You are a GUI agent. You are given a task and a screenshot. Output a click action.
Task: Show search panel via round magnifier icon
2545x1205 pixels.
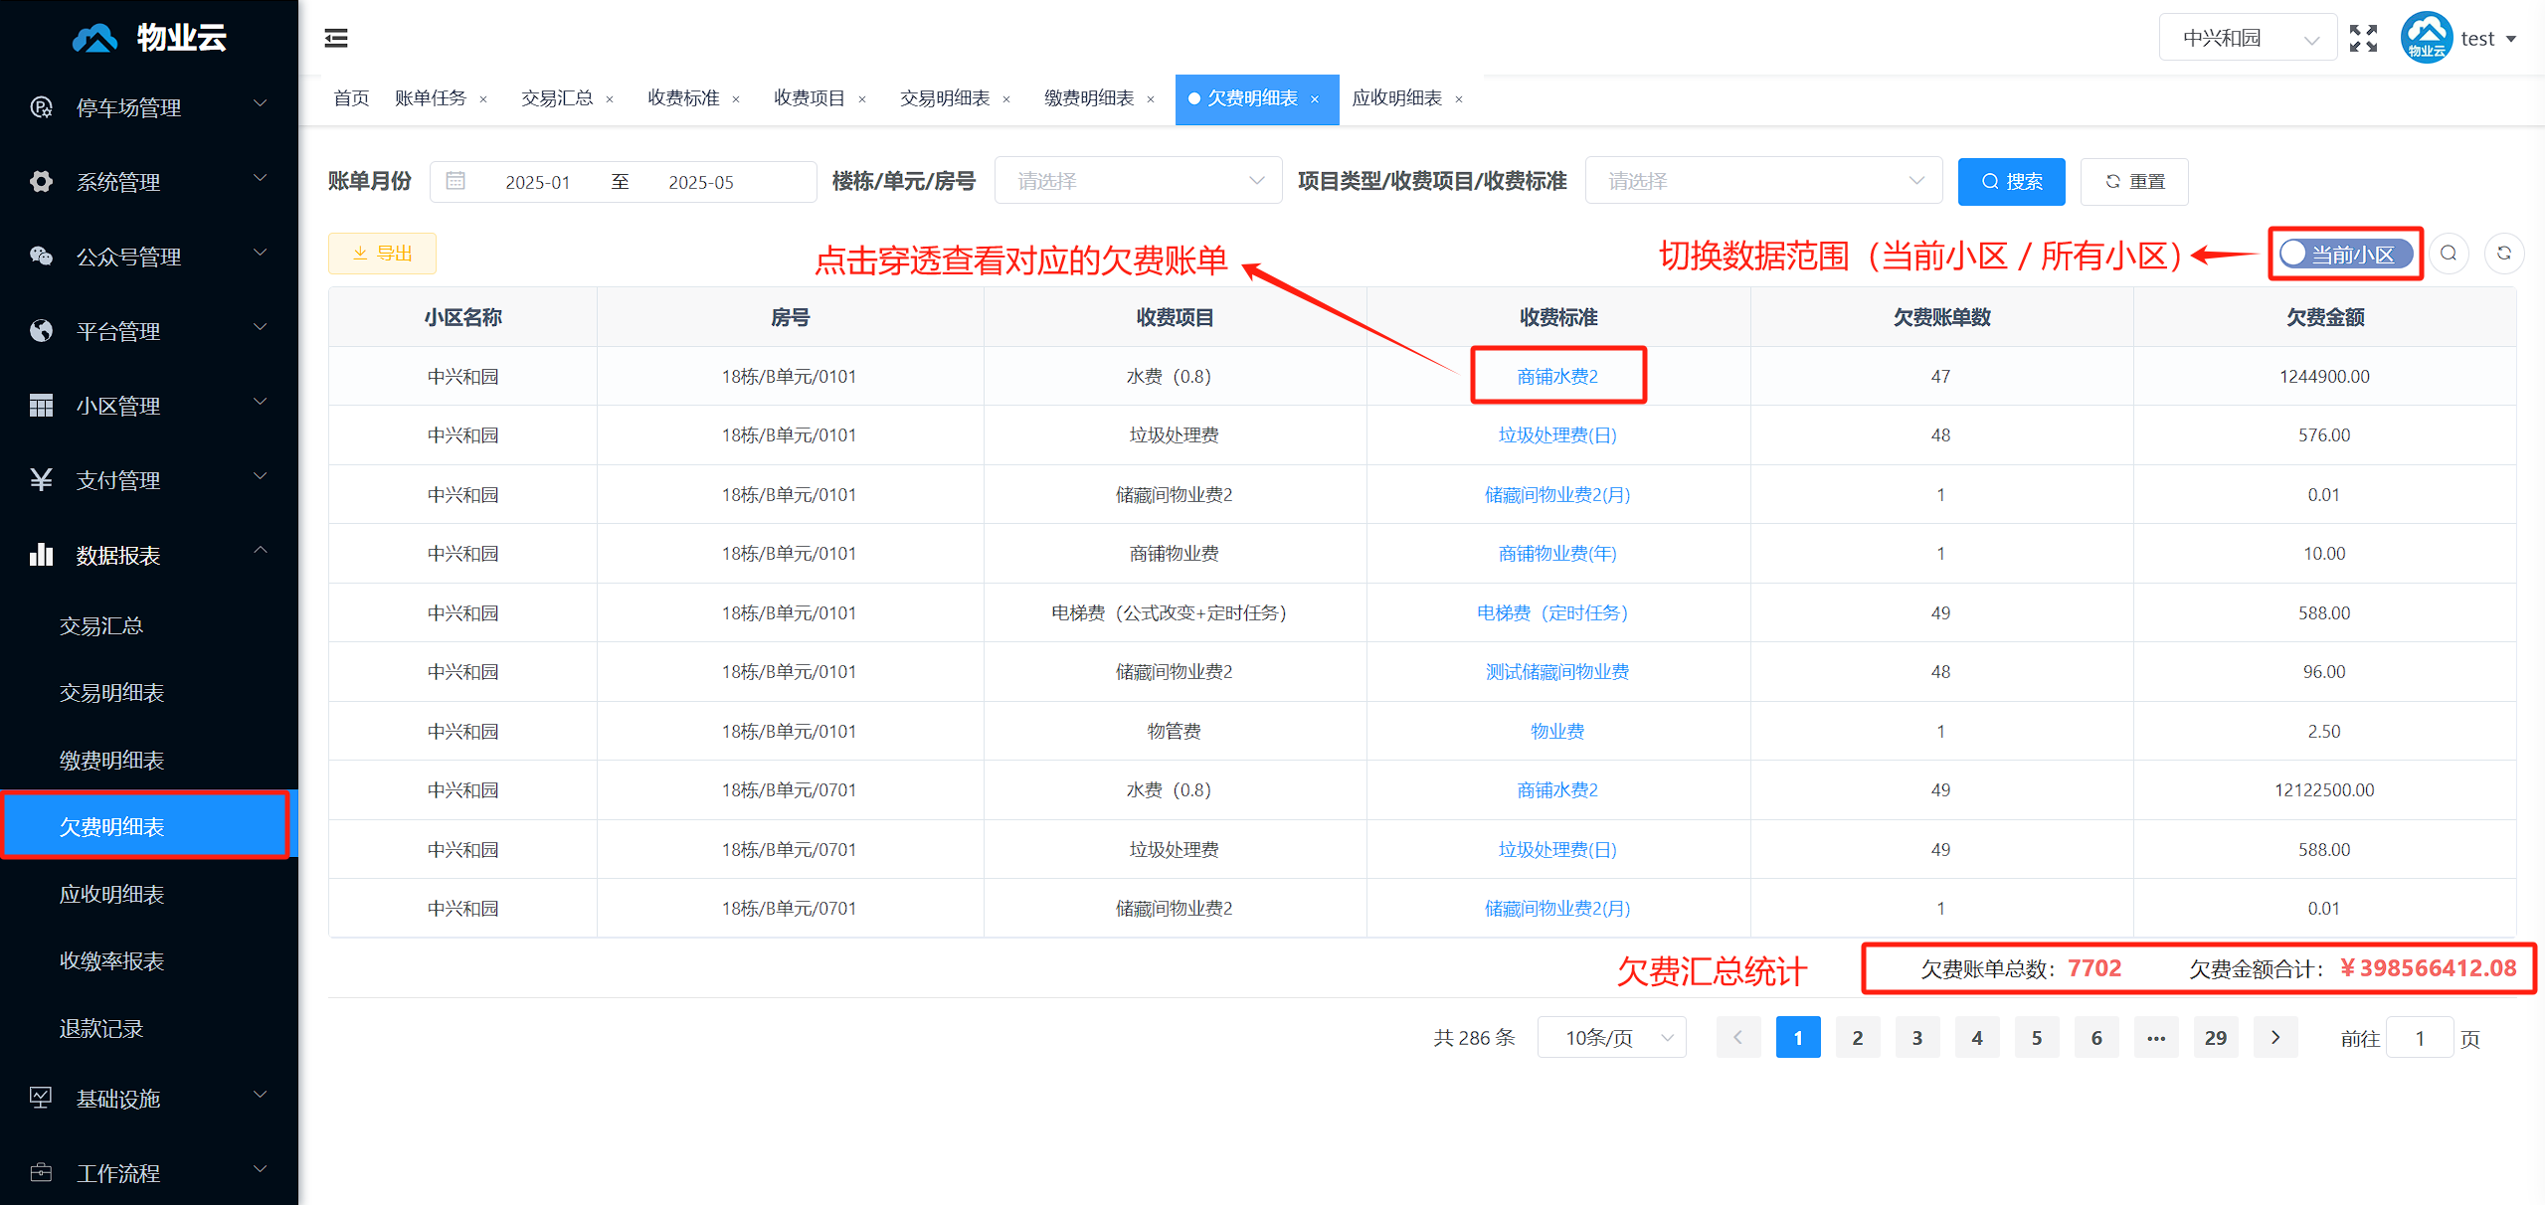tap(2449, 254)
